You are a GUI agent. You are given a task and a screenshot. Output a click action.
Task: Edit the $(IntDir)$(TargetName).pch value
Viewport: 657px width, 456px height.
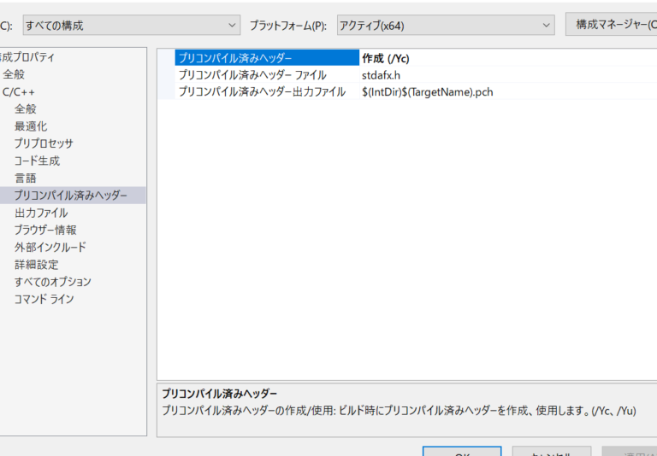coord(508,92)
